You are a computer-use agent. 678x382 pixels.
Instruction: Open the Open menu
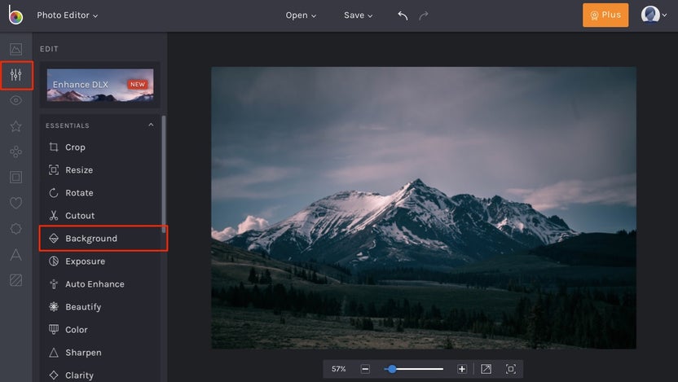pyautogui.click(x=301, y=15)
